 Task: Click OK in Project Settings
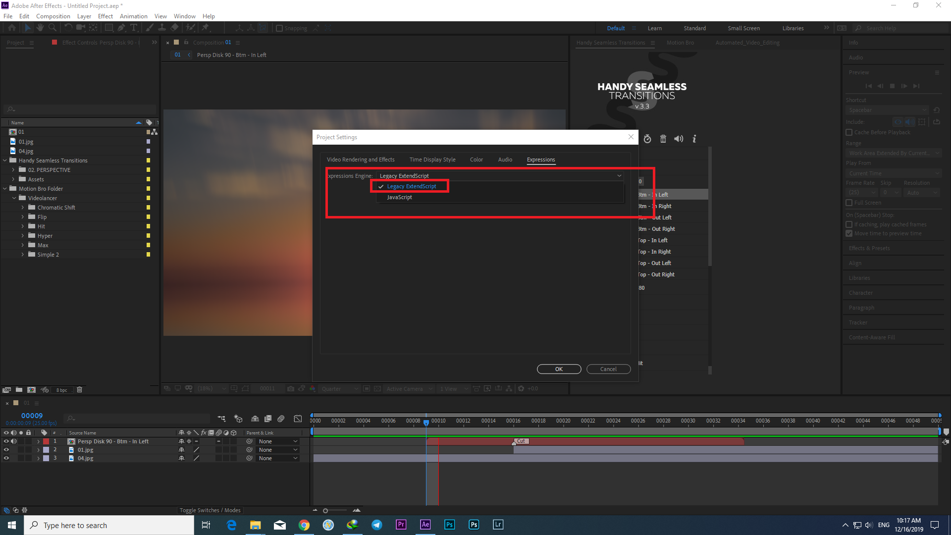(x=559, y=369)
